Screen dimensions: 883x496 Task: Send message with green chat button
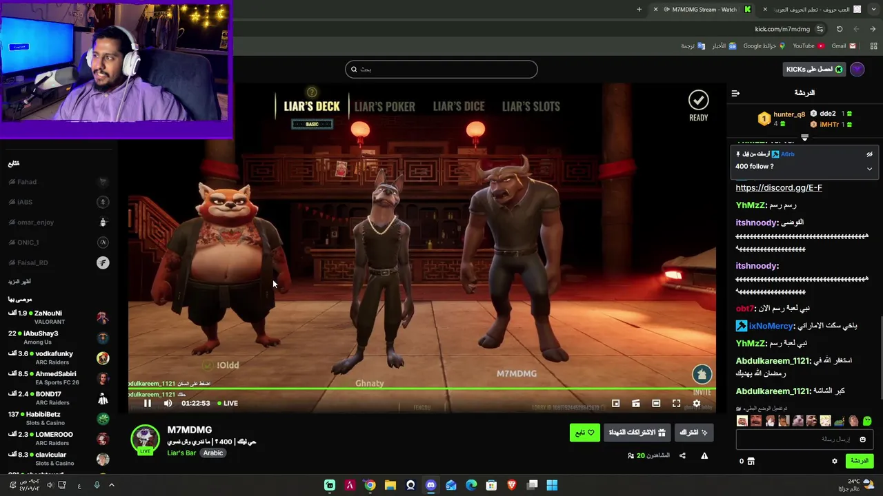click(860, 461)
